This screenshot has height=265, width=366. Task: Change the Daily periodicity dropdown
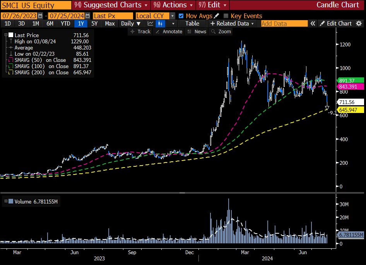click(130, 24)
